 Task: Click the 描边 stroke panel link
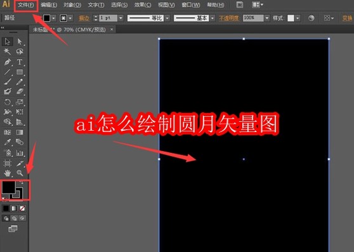84,18
